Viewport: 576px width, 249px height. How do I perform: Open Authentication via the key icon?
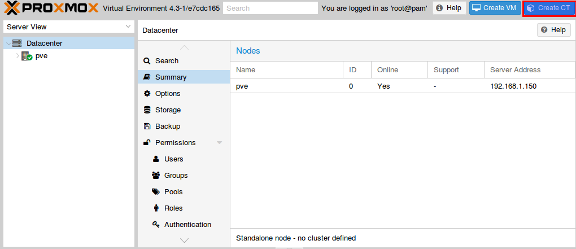click(156, 224)
